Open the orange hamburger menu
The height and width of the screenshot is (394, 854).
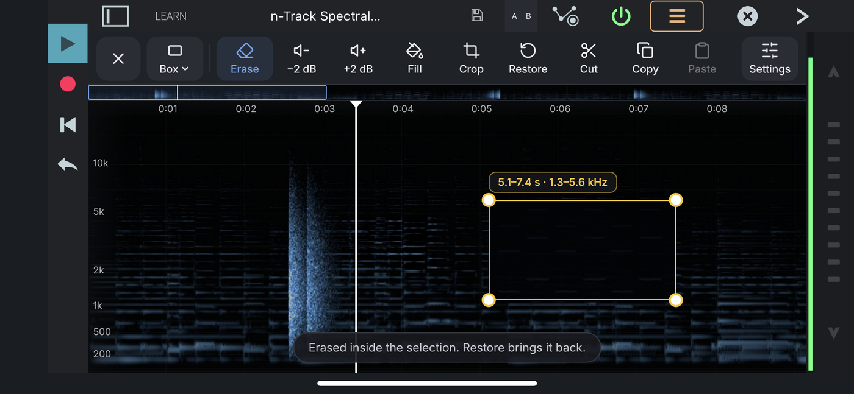click(x=676, y=16)
